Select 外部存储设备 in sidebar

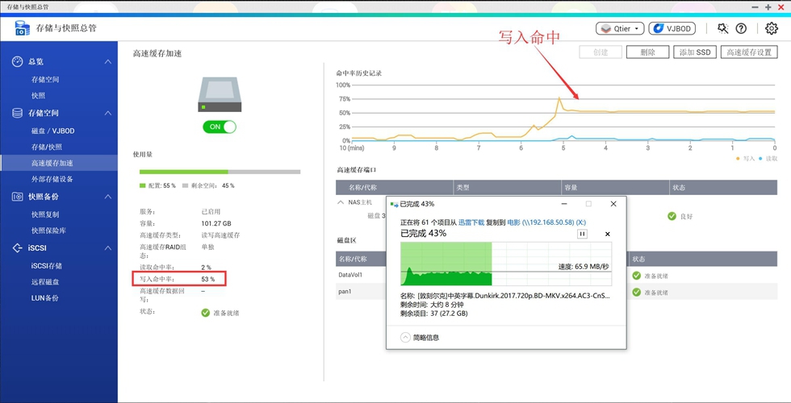pyautogui.click(x=52, y=179)
